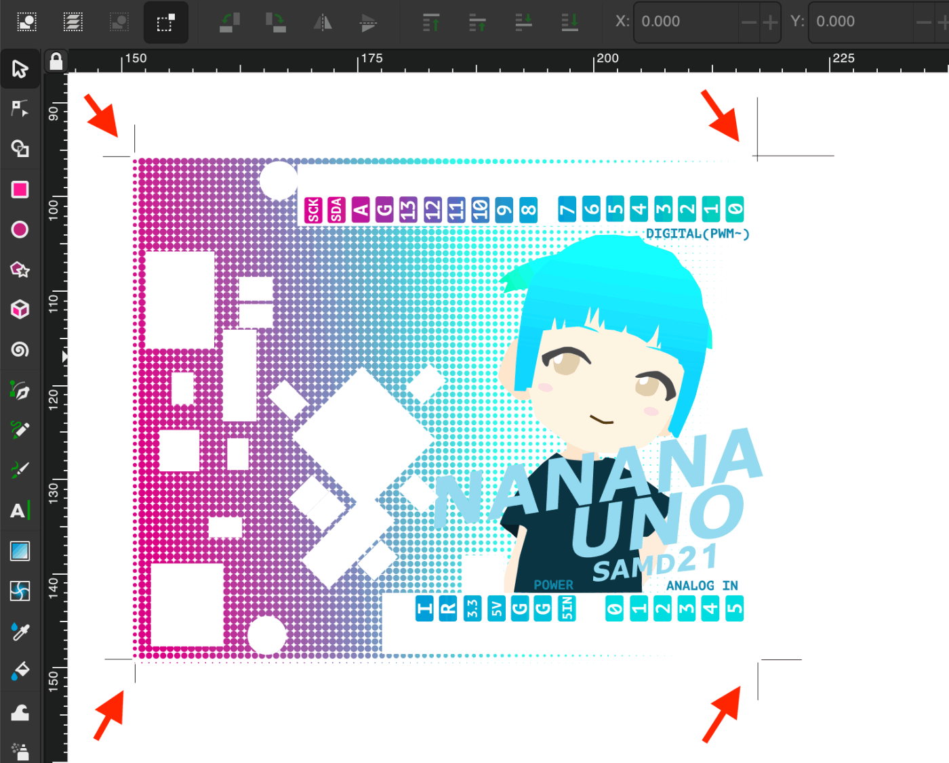The width and height of the screenshot is (949, 763).
Task: Select the Ellipse circle tool
Action: [x=20, y=230]
